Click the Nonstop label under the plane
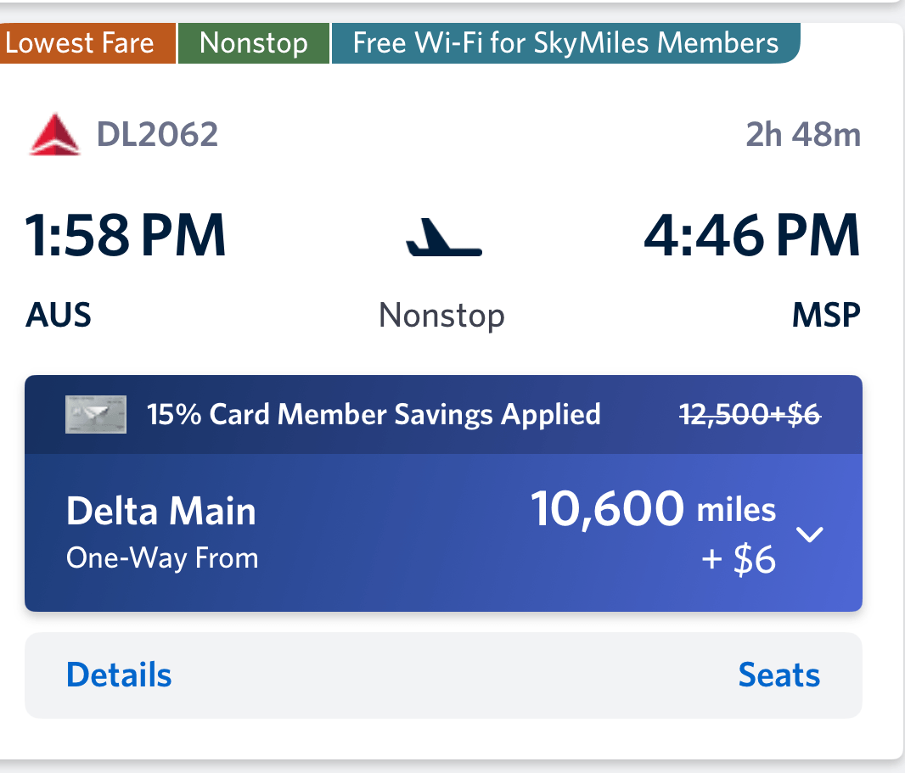 coord(442,316)
